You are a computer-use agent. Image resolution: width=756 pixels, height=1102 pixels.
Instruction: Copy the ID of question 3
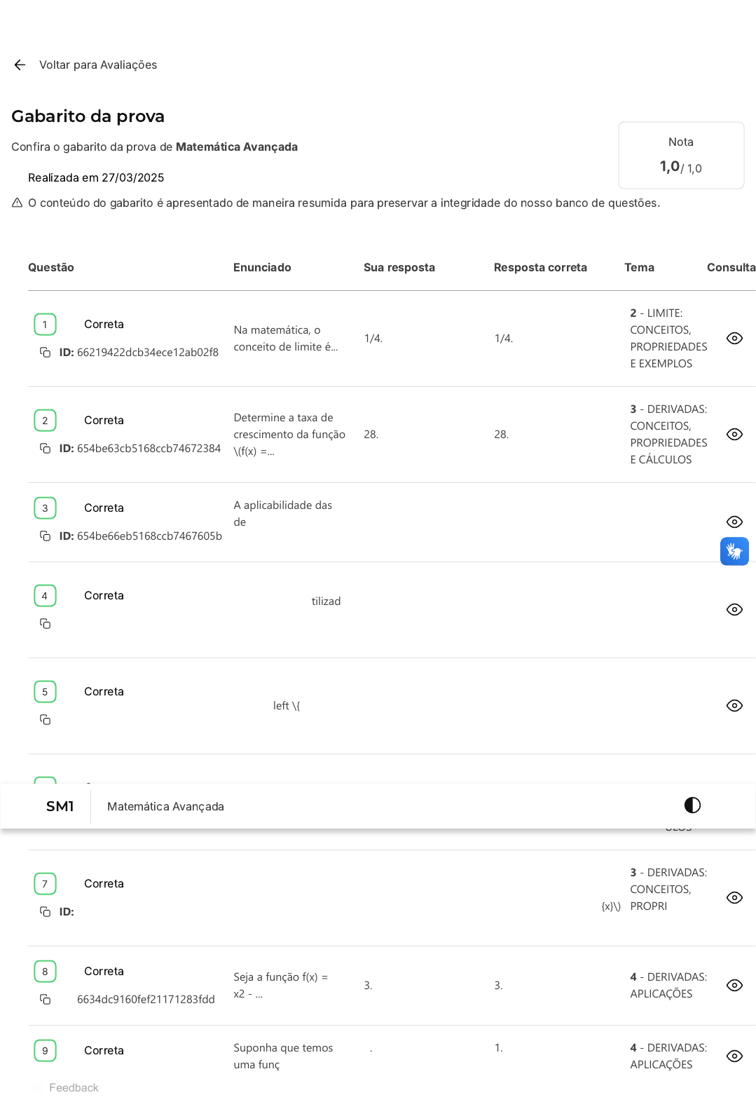45,536
